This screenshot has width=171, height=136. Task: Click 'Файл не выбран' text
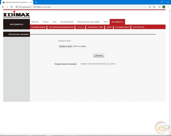pyautogui.click(x=80, y=46)
